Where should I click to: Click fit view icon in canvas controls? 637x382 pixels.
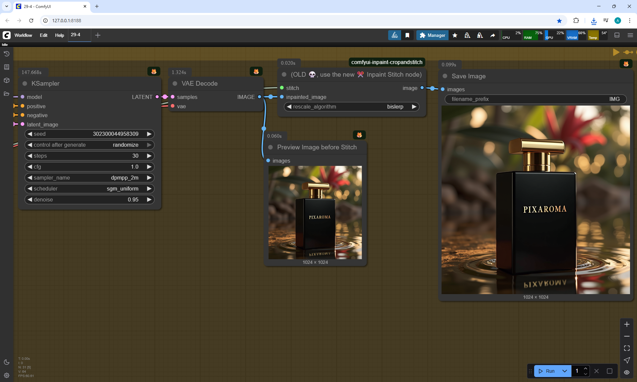[627, 348]
